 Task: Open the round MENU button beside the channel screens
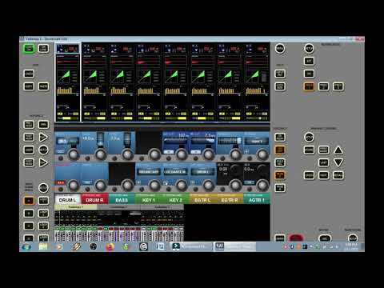[280, 49]
